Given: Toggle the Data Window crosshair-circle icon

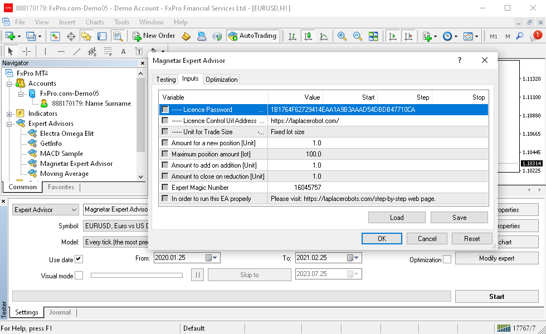Looking at the screenshot, I should [71, 36].
